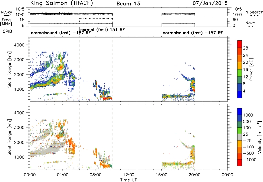Click the orange velocity patch near 05:00
263x182 pixels.
(71, 145)
